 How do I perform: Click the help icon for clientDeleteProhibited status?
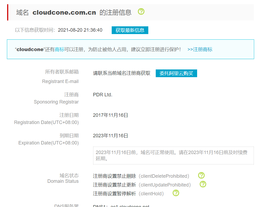tap(201, 175)
